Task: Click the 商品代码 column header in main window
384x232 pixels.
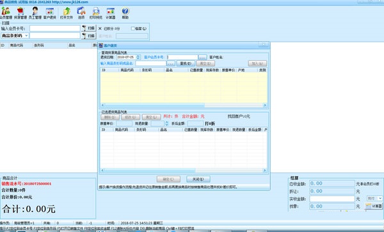Action: click(x=17, y=46)
